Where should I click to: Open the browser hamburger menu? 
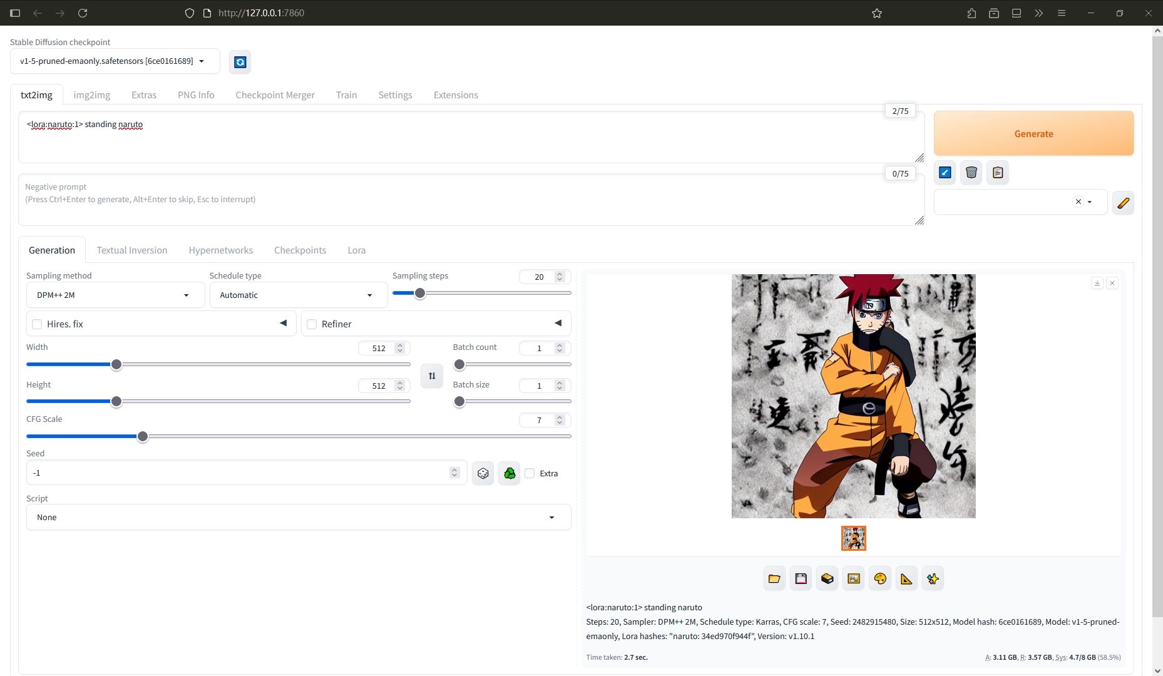click(1062, 13)
